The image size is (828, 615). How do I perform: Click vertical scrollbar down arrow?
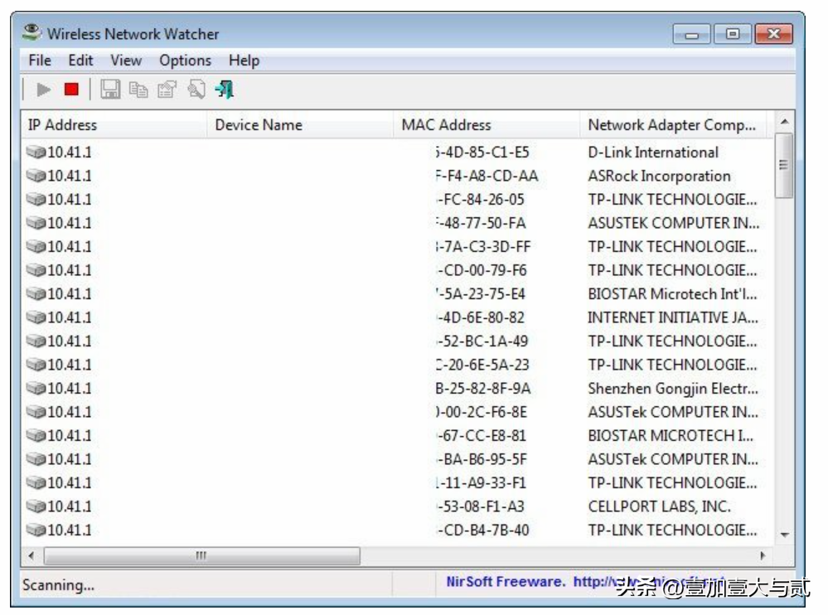pyautogui.click(x=785, y=535)
